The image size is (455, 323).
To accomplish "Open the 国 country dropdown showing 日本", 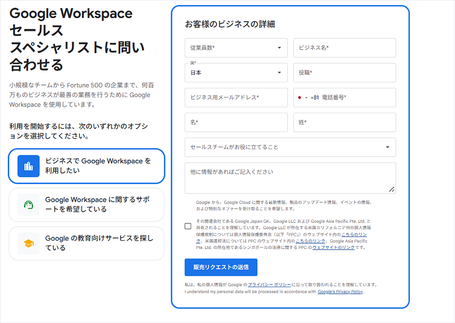I will (x=236, y=73).
